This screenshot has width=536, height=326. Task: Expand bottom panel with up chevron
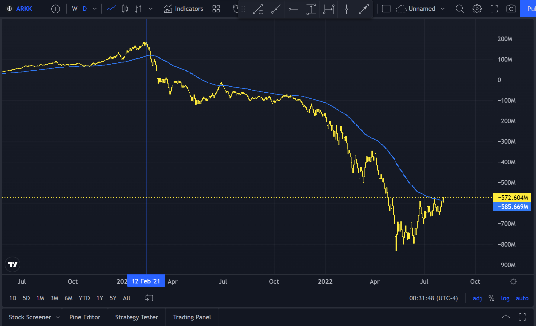506,317
